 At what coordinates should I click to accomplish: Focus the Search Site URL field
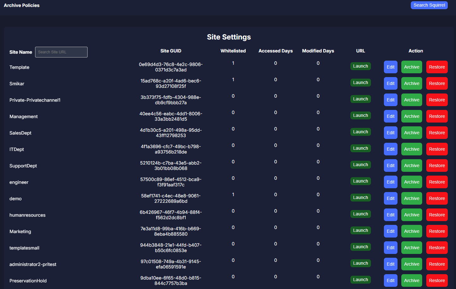61,52
